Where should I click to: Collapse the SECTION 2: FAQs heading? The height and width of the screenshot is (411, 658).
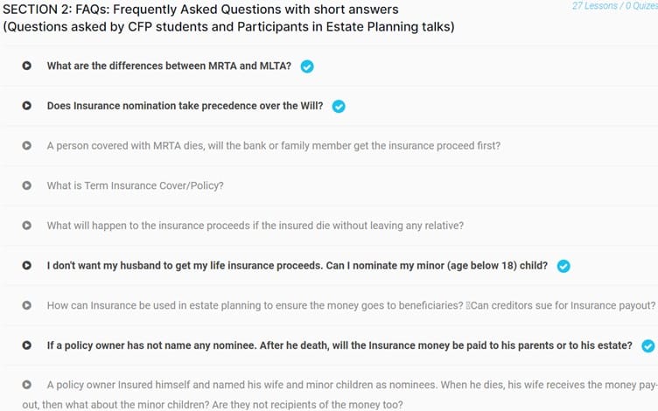pyautogui.click(x=227, y=17)
